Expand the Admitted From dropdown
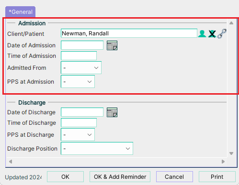The image size is (239, 185). click(81, 68)
